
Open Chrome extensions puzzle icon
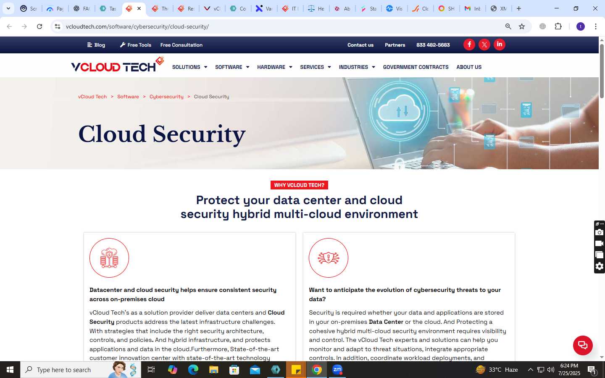click(558, 26)
